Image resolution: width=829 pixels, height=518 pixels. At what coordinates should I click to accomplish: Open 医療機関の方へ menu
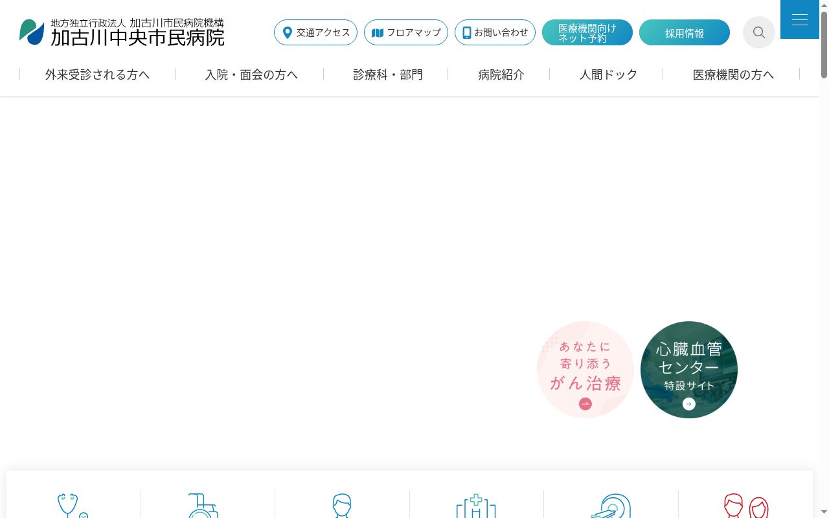[733, 74]
